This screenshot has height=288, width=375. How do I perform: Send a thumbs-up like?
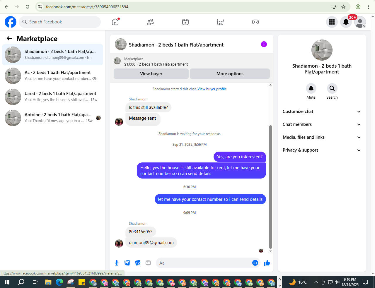(x=267, y=263)
